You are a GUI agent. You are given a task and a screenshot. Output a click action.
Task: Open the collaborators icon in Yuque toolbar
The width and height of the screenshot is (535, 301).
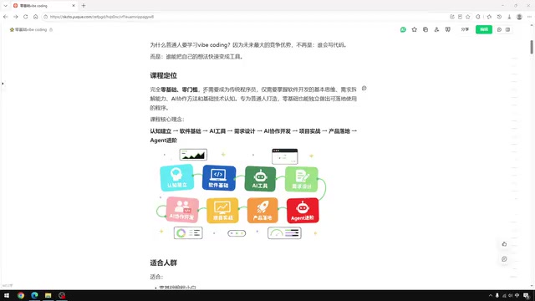pyautogui.click(x=436, y=30)
